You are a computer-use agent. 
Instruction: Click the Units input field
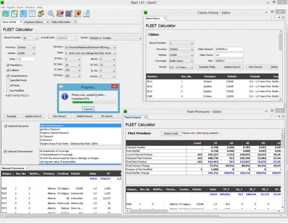(x=26, y=59)
